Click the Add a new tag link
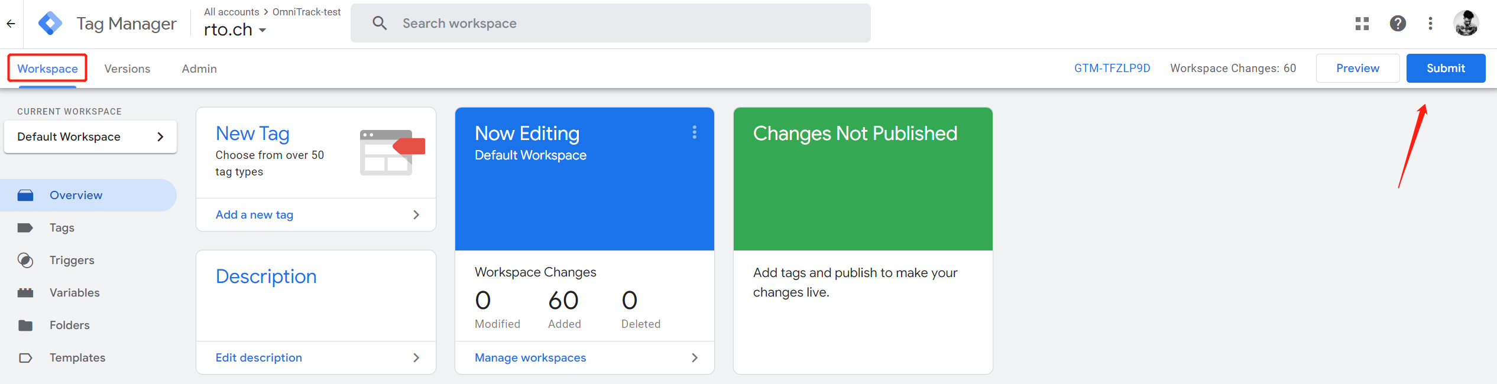 [254, 215]
